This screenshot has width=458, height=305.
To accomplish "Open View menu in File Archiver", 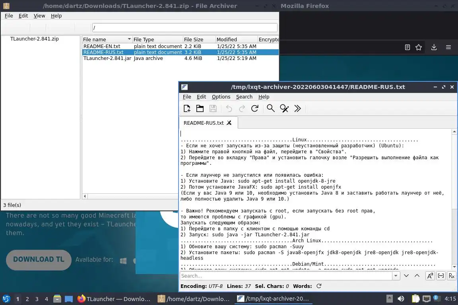I will (39, 16).
